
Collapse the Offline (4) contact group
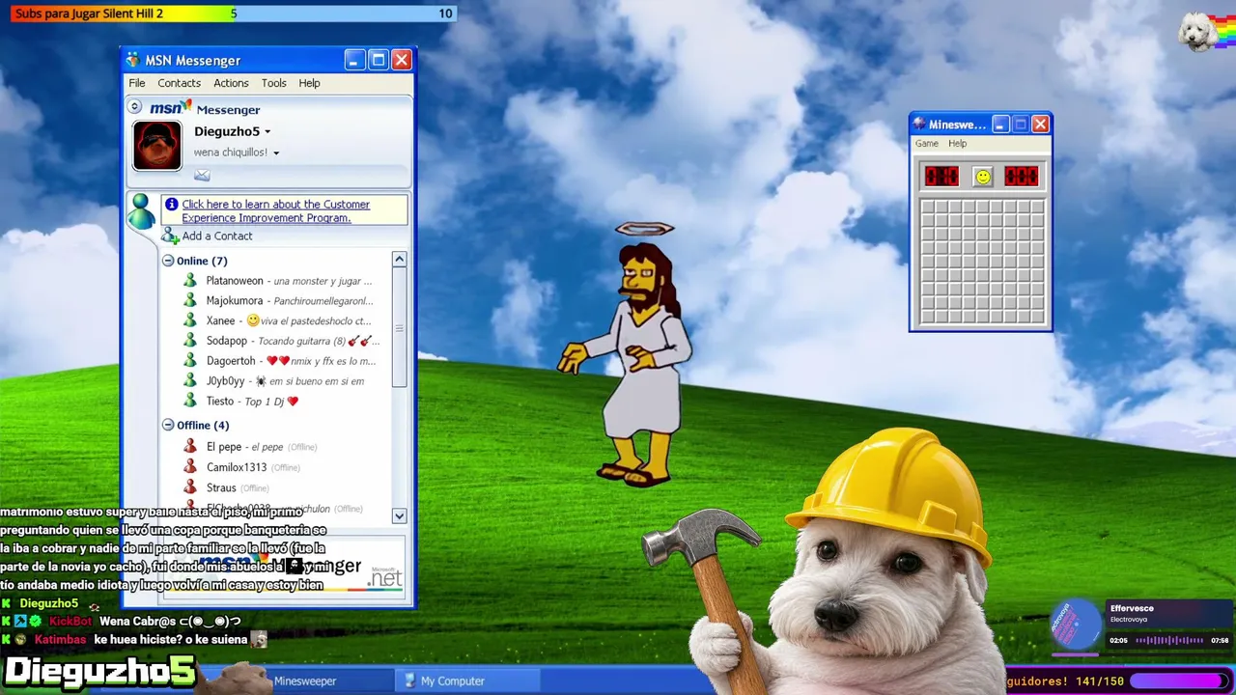(x=168, y=425)
